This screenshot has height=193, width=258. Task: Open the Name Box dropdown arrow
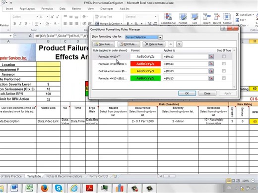pos(10,36)
